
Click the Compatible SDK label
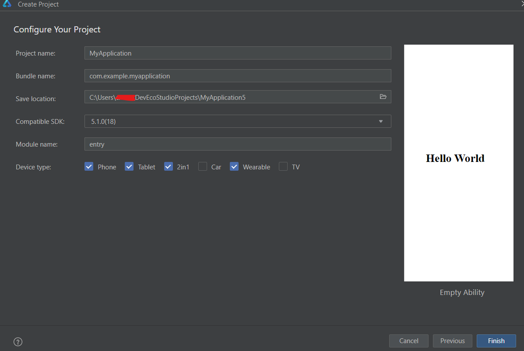40,122
